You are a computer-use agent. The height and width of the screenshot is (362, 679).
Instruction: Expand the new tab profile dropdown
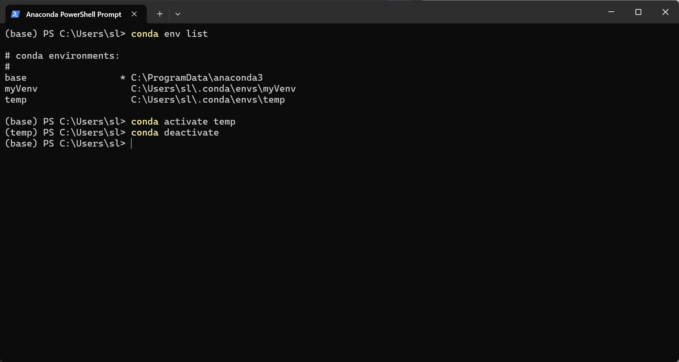178,14
